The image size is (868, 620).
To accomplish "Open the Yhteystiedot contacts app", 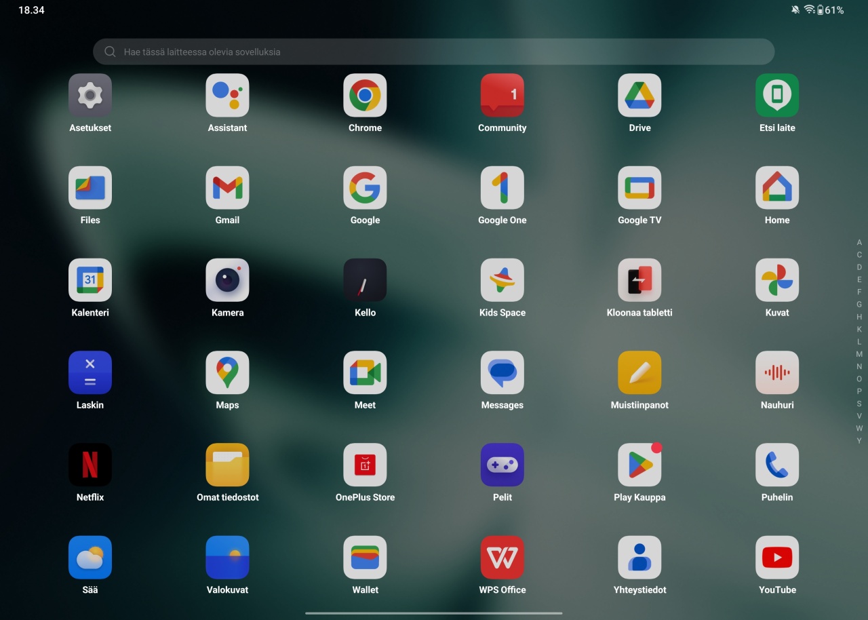I will [639, 558].
